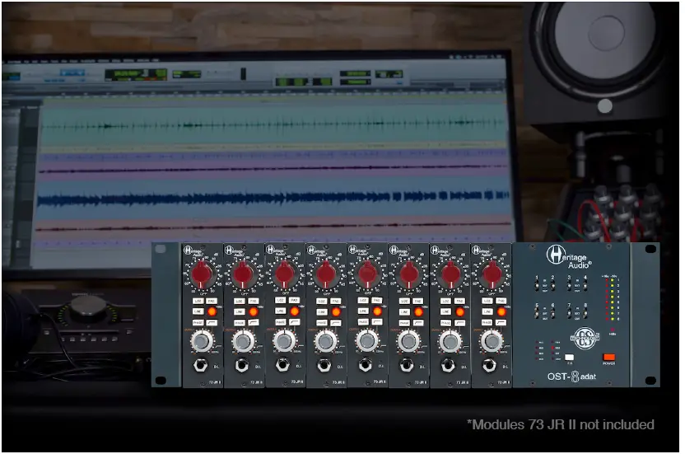Click the D.I. jack input on fourth module
685x454 pixels.
click(324, 365)
